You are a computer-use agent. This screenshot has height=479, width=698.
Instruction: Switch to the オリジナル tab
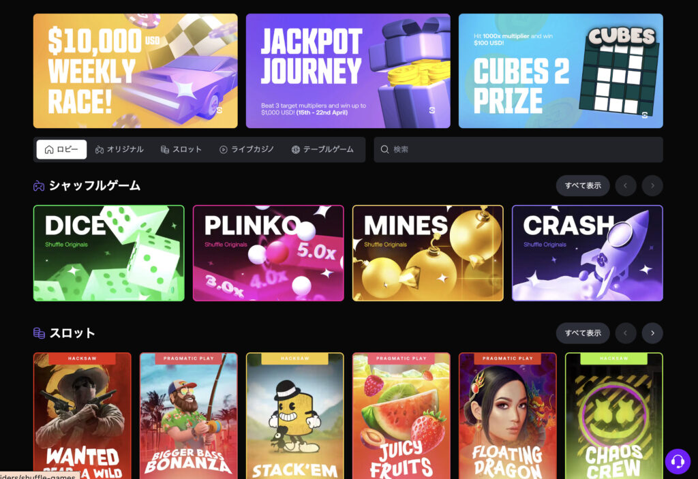click(119, 150)
